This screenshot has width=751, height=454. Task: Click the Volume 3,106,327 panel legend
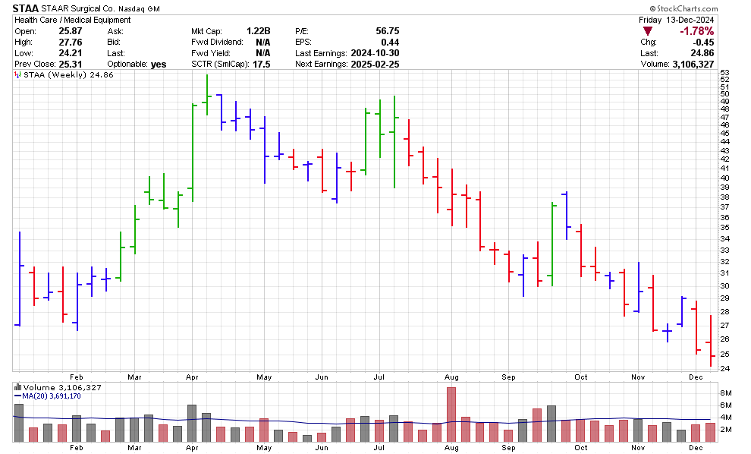[x=62, y=387]
